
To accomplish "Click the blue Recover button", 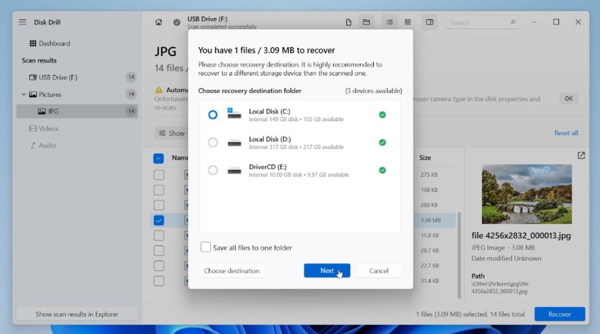I will pyautogui.click(x=560, y=314).
